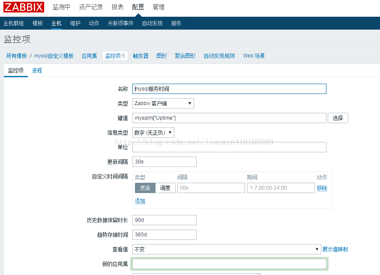Click 添加 to add custom interval
This screenshot has width=380, height=275.
pyautogui.click(x=140, y=201)
